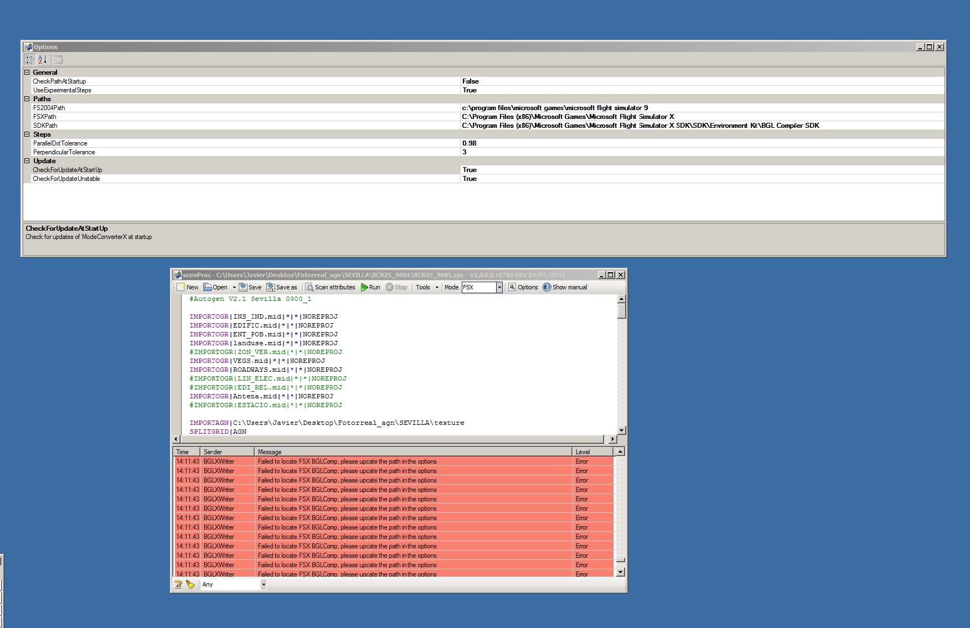Click the Show manual help icon

point(547,287)
